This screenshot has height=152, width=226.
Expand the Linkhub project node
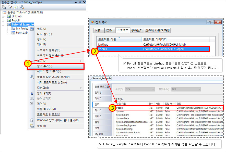click(x=3, y=17)
